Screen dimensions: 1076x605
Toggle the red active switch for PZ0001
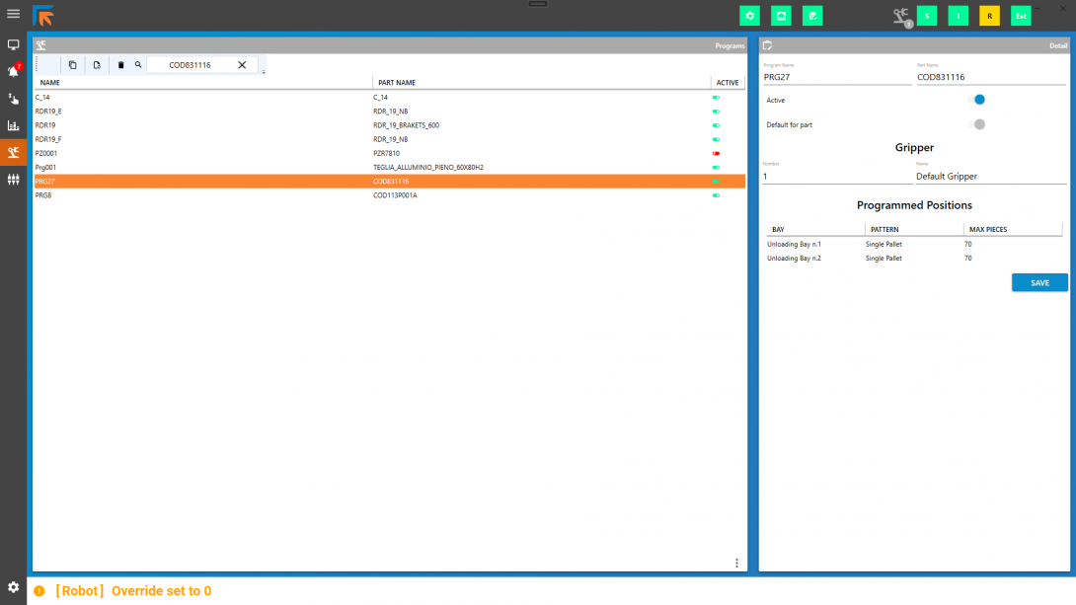[716, 154]
